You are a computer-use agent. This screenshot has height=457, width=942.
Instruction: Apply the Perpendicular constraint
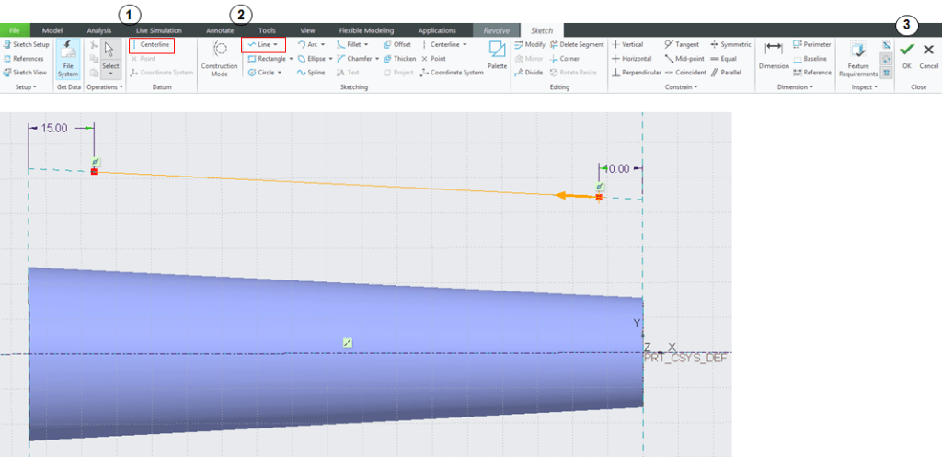637,72
